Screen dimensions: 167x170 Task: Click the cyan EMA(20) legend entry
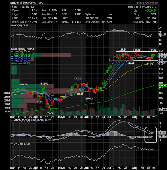click(21, 56)
